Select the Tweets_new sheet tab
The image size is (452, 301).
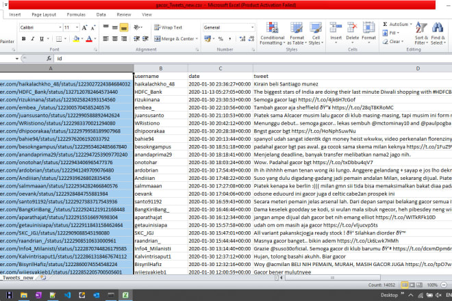[18, 278]
